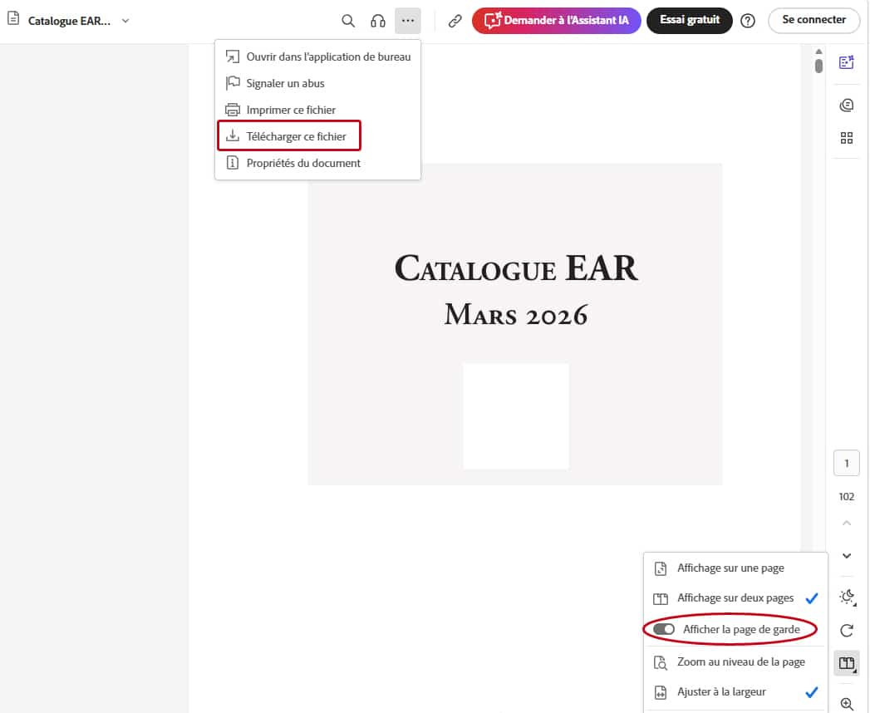The width and height of the screenshot is (870, 713).
Task: Expand the Catalogue EAR file name dropdown
Action: (x=125, y=21)
